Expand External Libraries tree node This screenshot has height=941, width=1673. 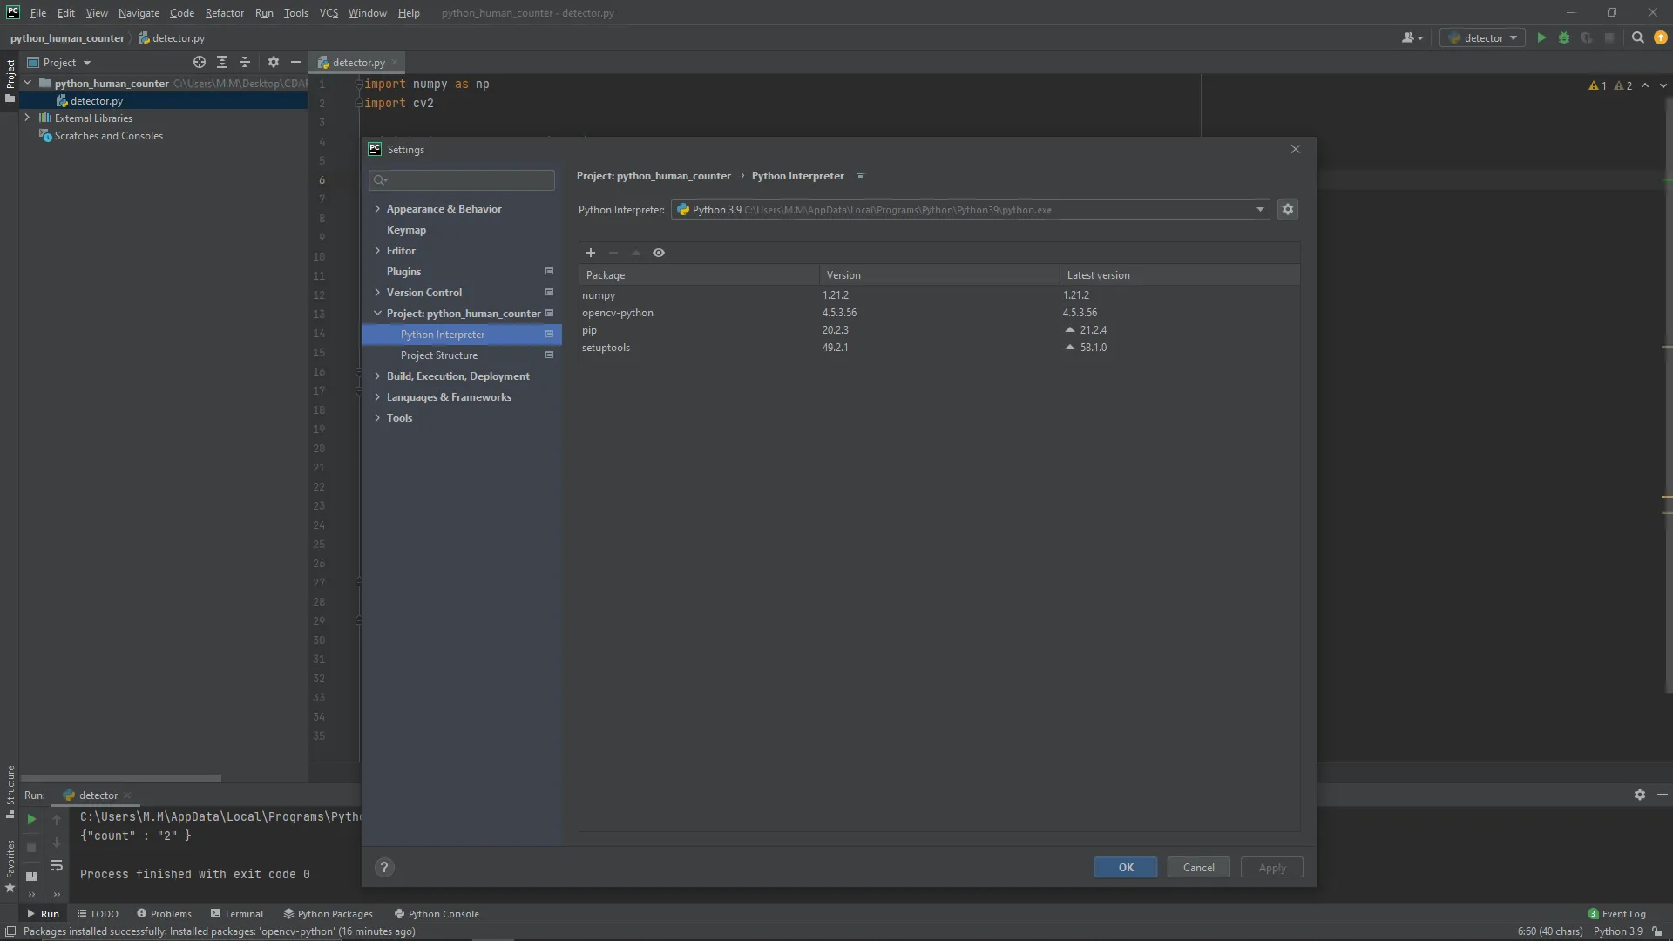27,118
